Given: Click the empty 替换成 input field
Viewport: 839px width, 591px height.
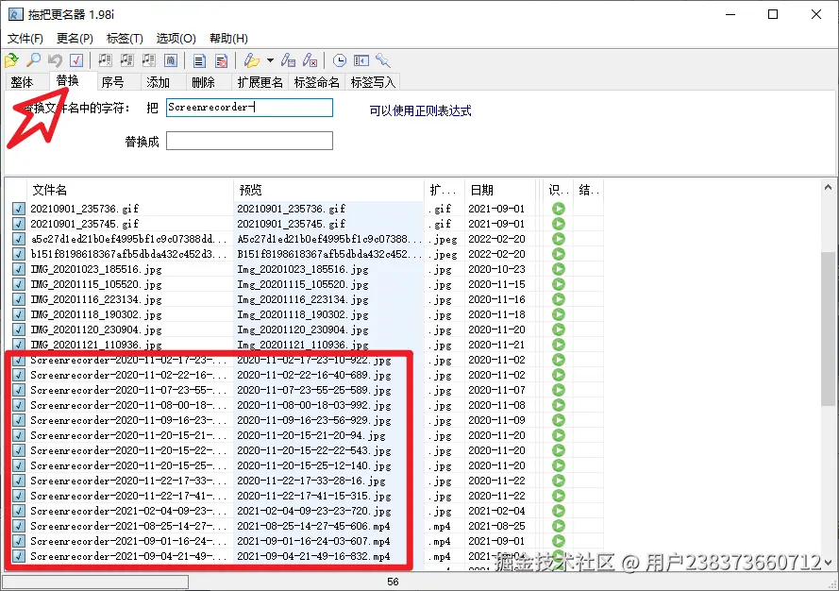Looking at the screenshot, I should [249, 141].
